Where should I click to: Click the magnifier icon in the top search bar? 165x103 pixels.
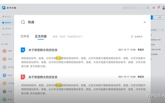pyautogui.click(x=148, y=8)
